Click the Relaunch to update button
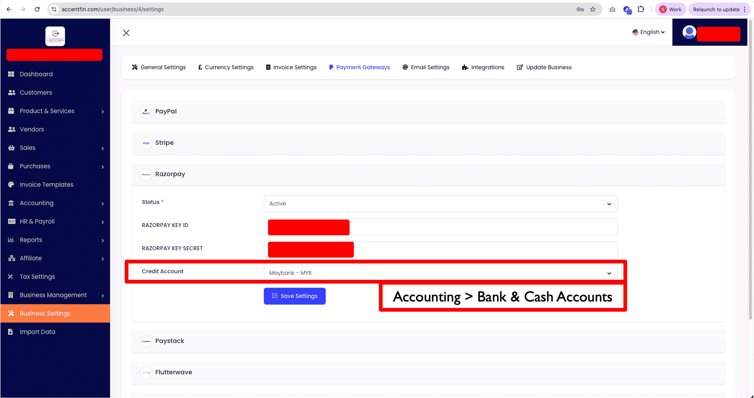 pyautogui.click(x=716, y=9)
